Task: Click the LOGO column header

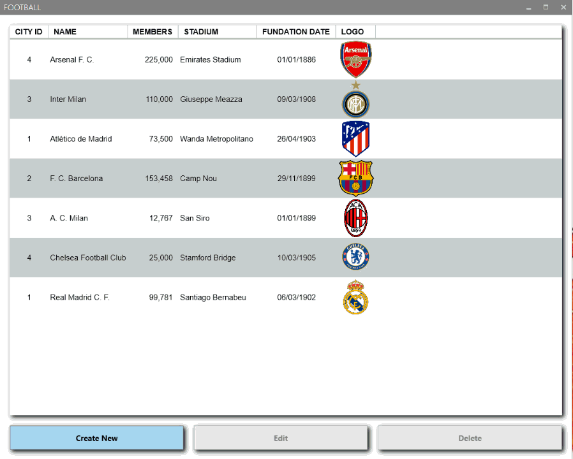Action: click(355, 32)
